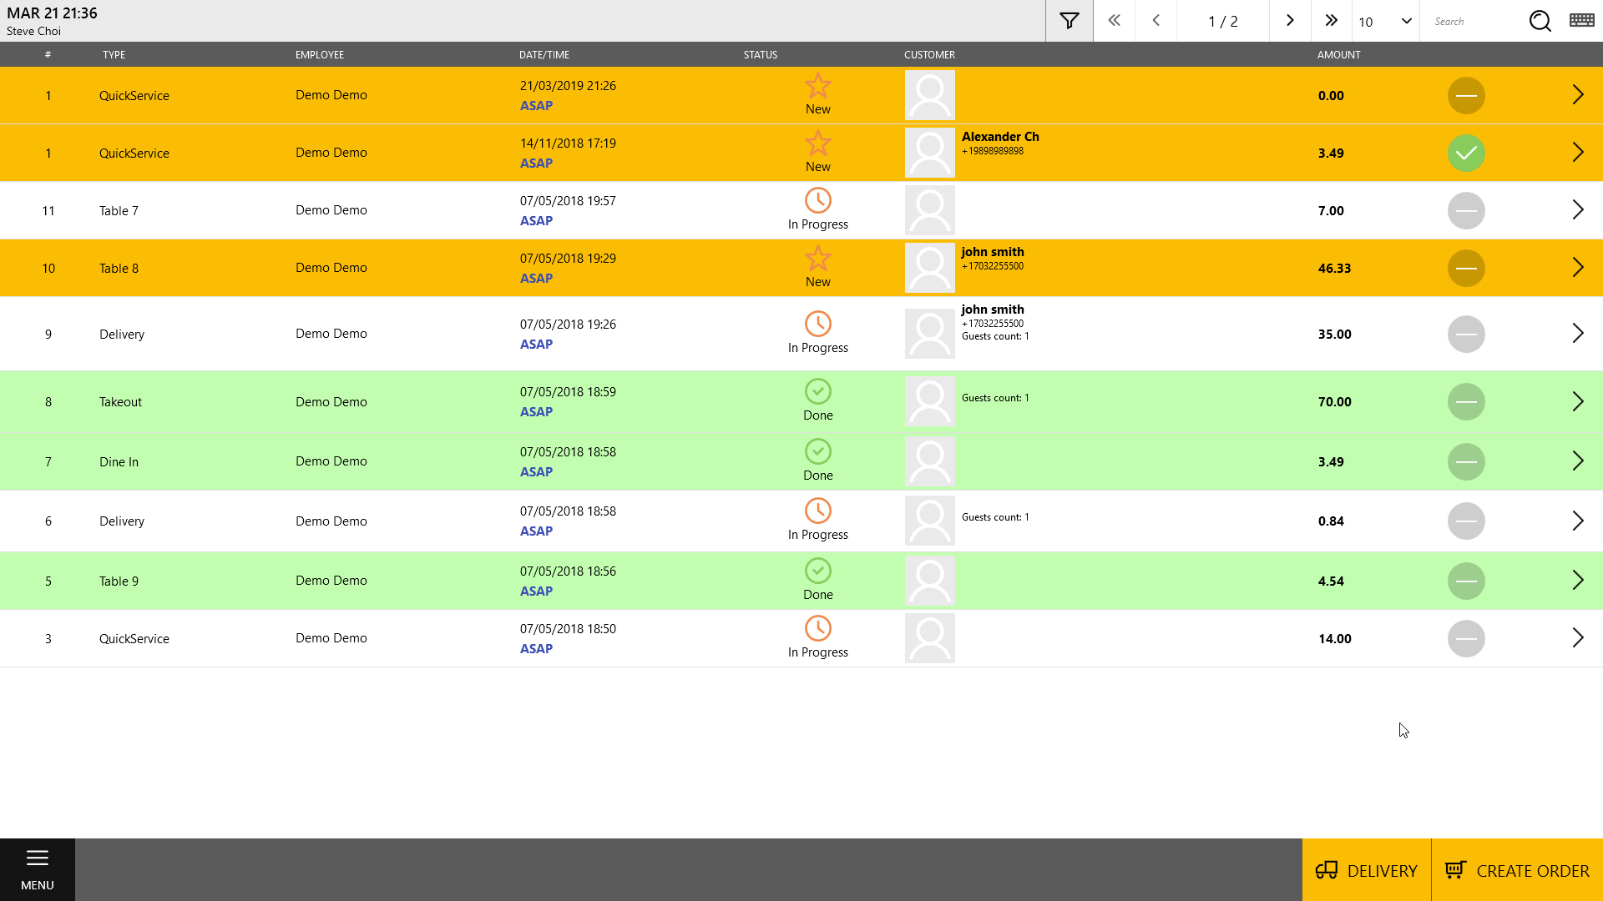Go to previous orders page
This screenshot has height=901, width=1603.
(x=1155, y=21)
